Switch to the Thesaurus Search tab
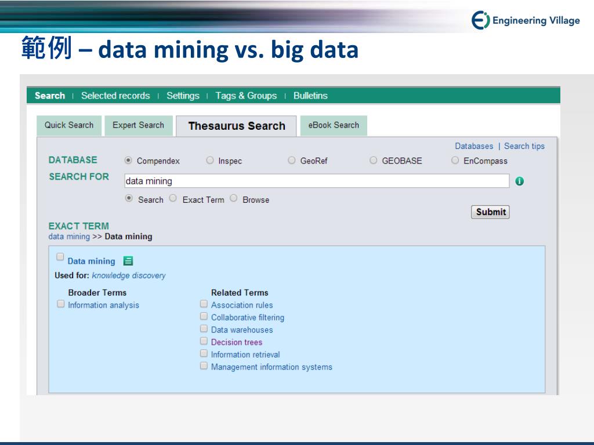594x445 pixels. 237,126
